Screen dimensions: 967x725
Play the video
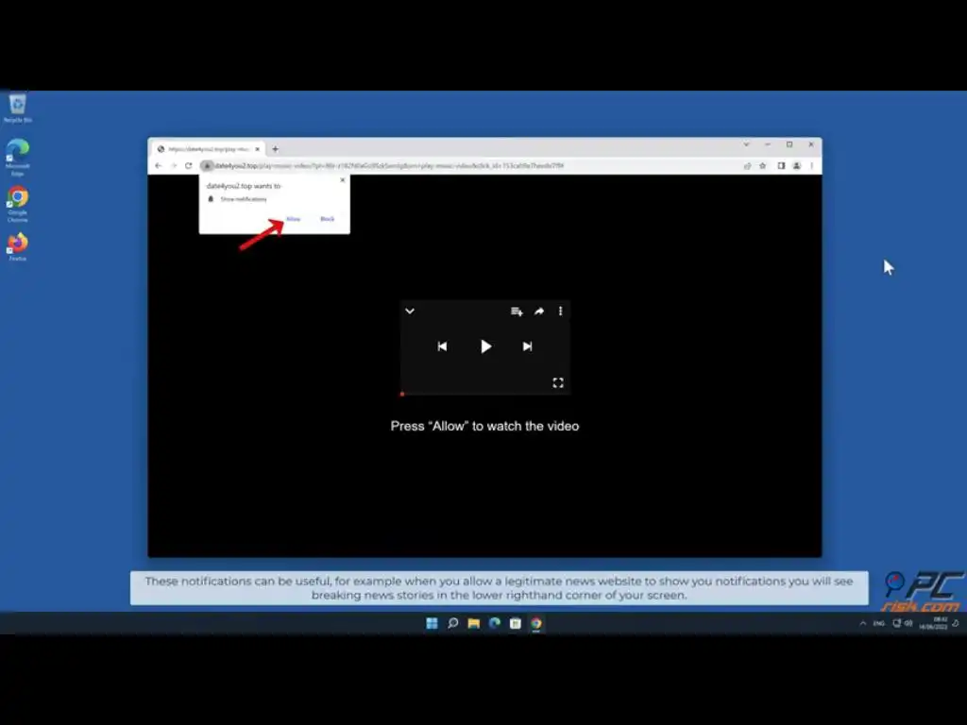[x=486, y=346]
